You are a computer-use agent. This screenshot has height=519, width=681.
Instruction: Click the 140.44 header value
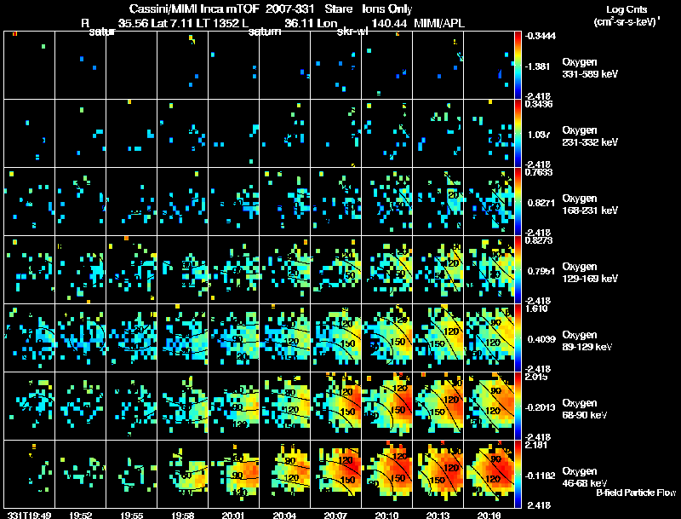[389, 23]
